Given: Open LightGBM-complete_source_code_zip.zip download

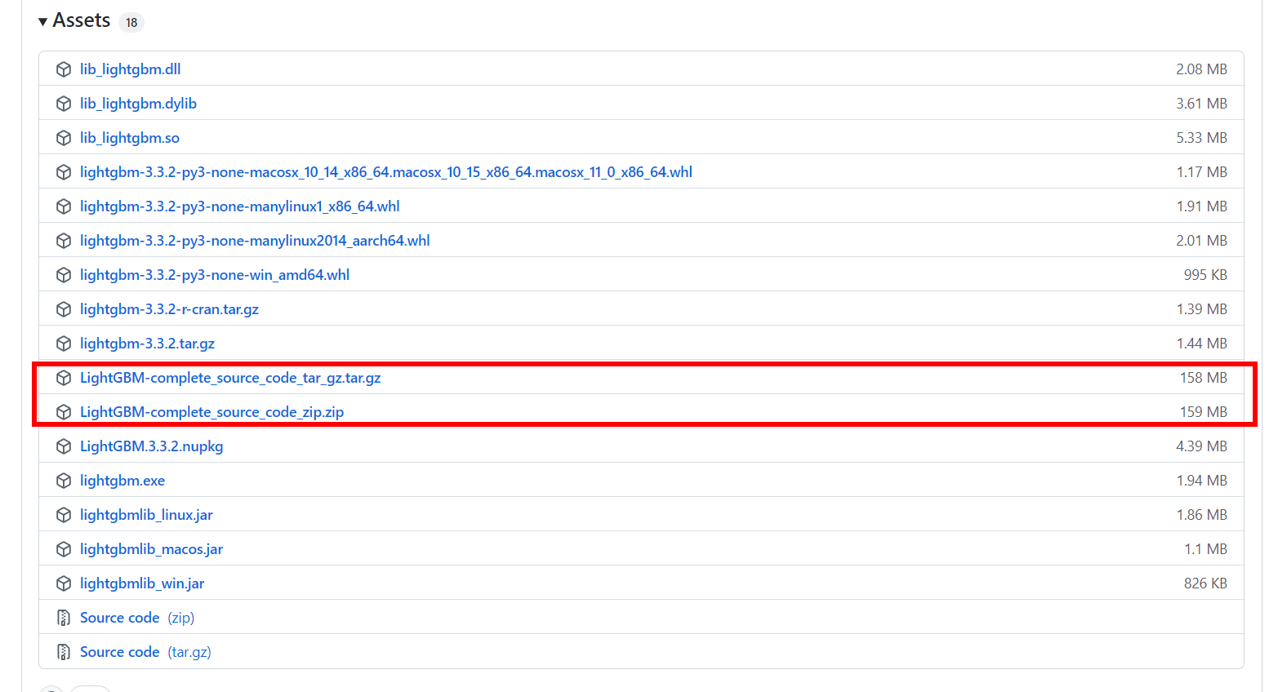Looking at the screenshot, I should (x=212, y=412).
